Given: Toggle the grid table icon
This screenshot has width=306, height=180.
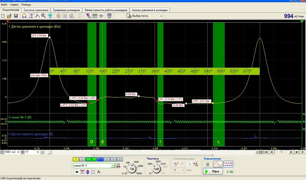Looking at the screenshot, I should [x=95, y=16].
